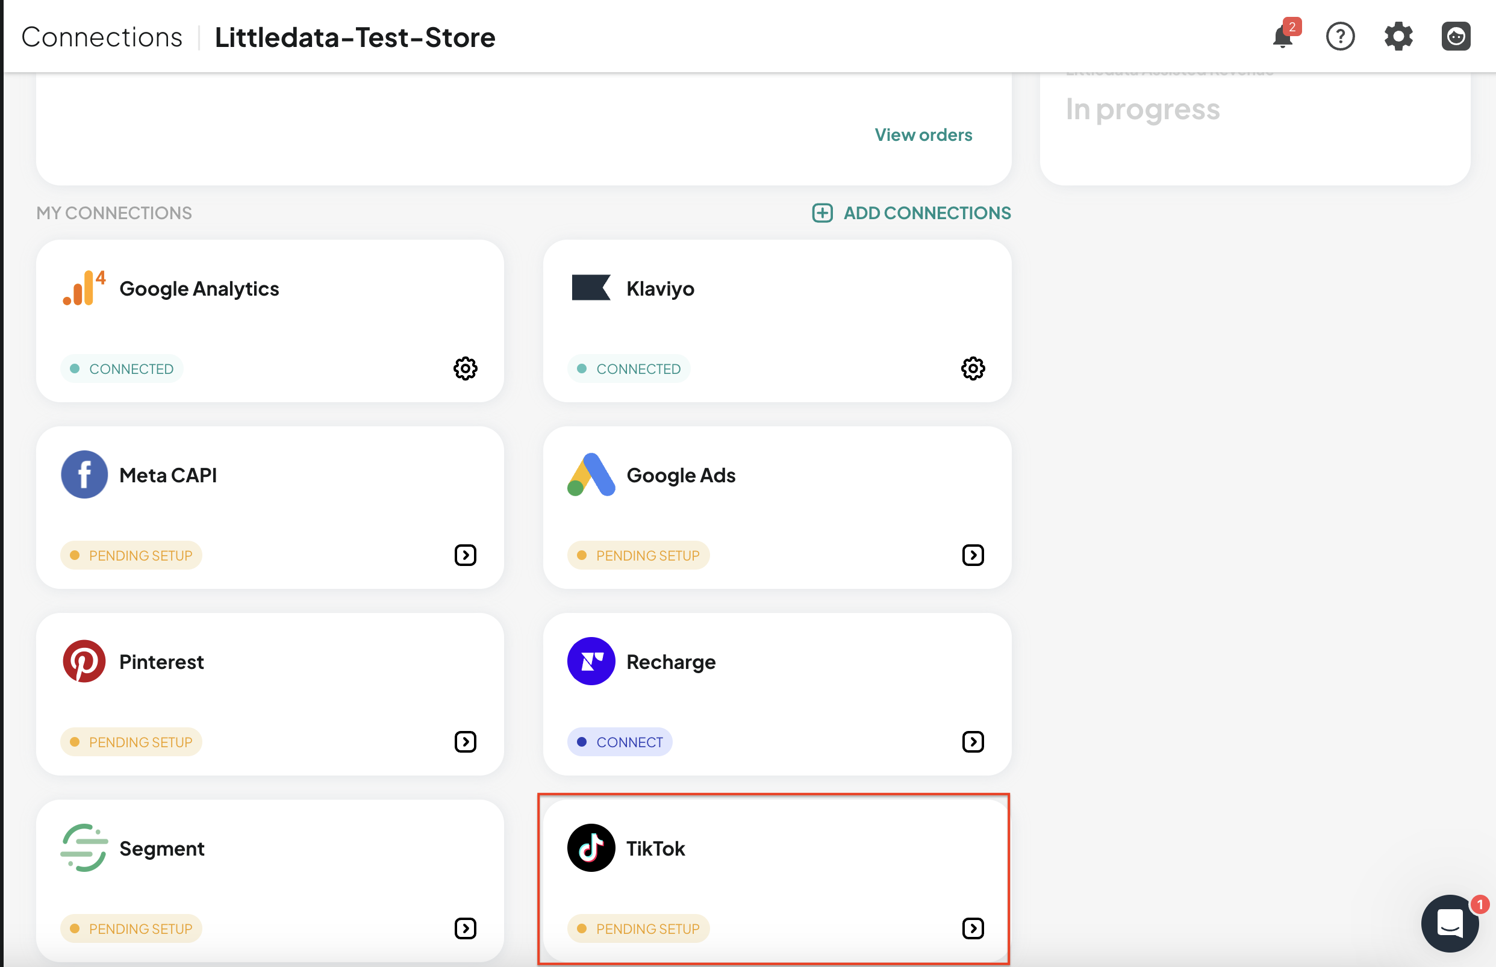Viewport: 1496px width, 967px height.
Task: Select the Meta CAPI card title
Action: 167,474
